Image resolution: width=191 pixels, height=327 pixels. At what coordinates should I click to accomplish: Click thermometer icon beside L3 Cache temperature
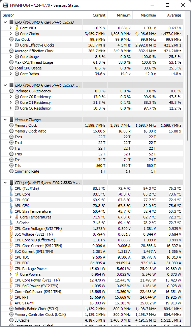tap(11, 223)
